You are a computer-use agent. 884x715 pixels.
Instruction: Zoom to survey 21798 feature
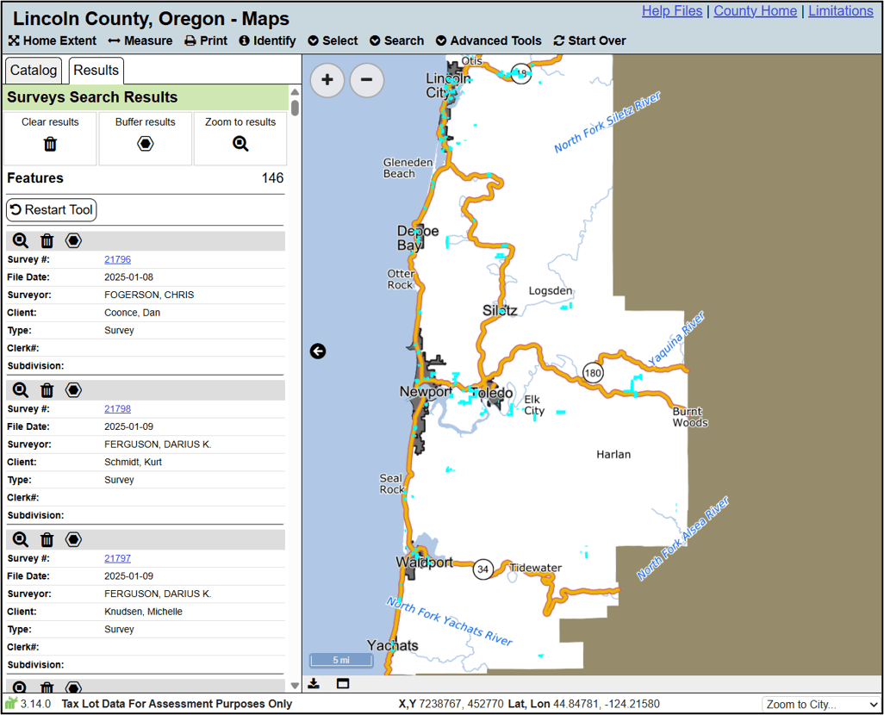(21, 390)
